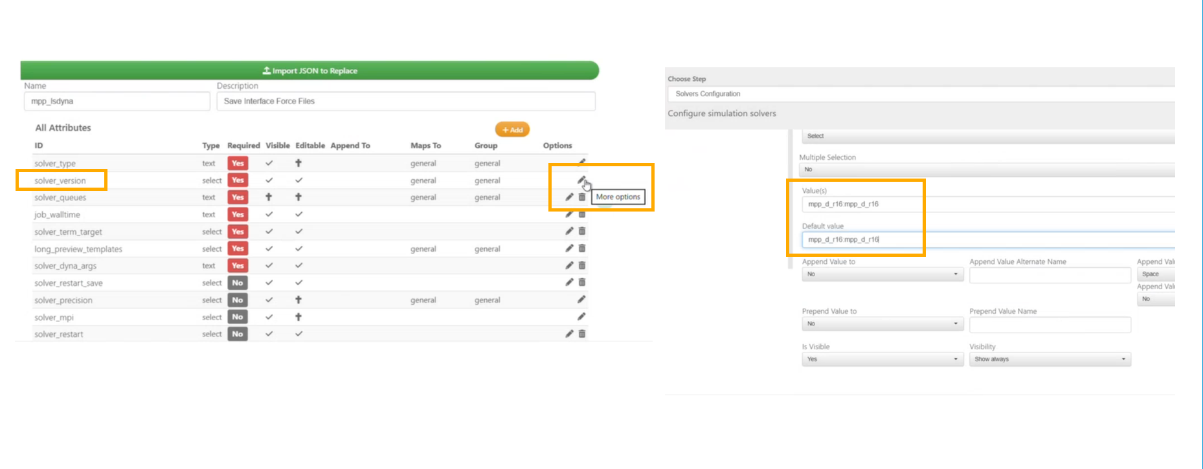This screenshot has width=1203, height=469.
Task: Click trash icon for long_preview_templates row
Action: 582,248
